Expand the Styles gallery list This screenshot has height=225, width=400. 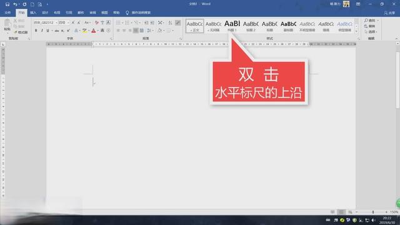click(x=357, y=32)
